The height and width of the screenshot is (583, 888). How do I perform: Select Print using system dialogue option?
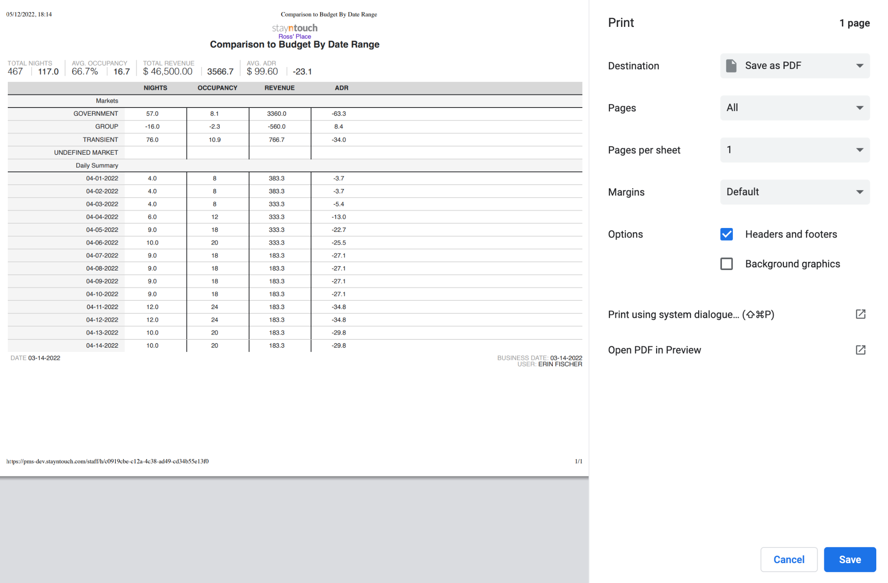(x=691, y=315)
